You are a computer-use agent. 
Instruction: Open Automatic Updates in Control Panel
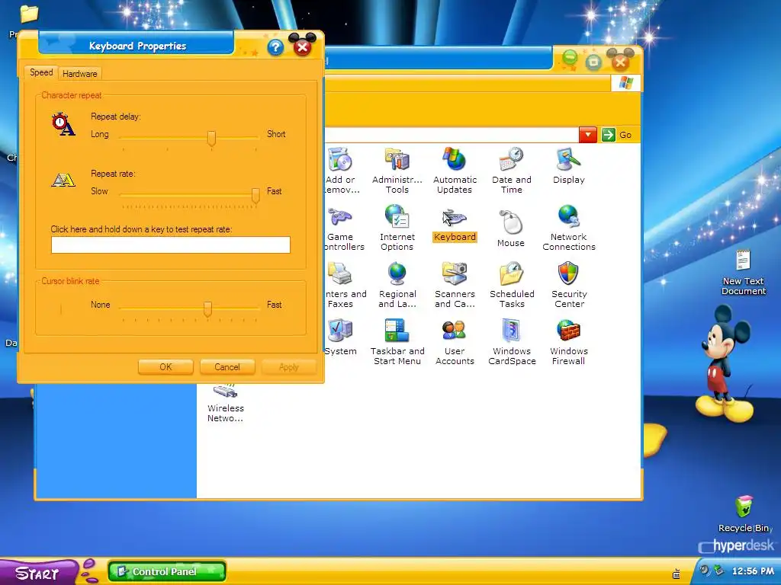click(455, 171)
